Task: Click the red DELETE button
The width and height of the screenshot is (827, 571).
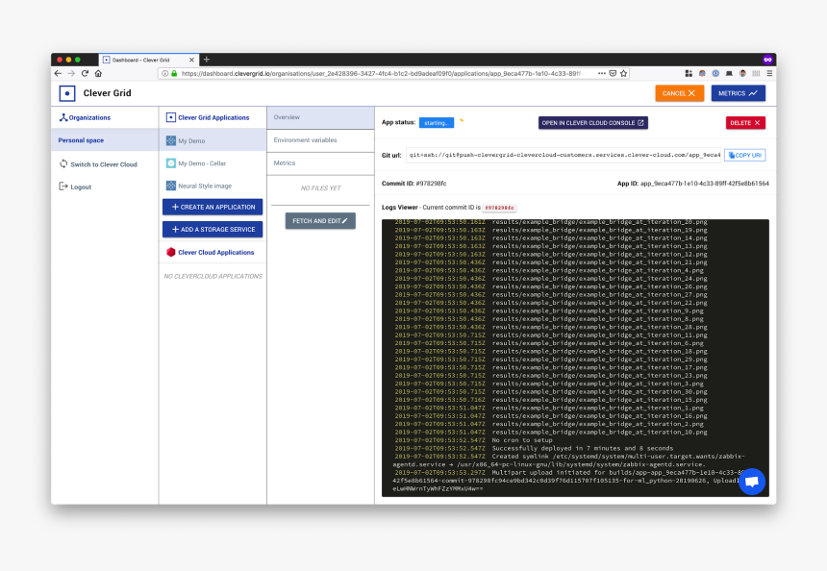Action: (745, 123)
